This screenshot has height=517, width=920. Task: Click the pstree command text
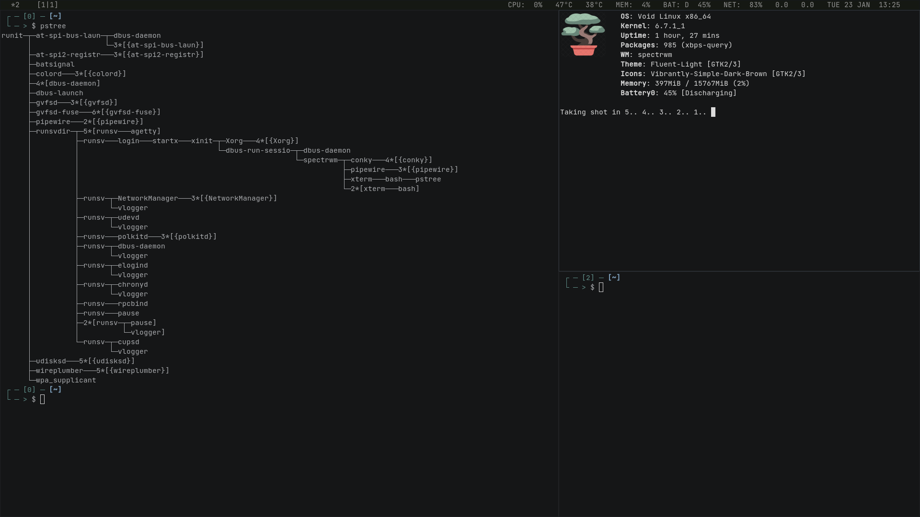[x=53, y=26]
